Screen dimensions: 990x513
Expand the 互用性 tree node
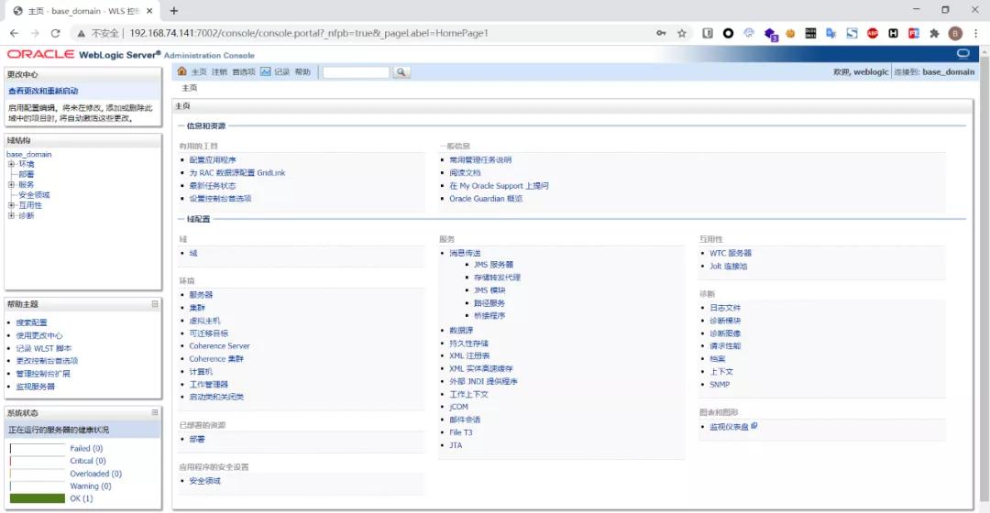[11, 205]
